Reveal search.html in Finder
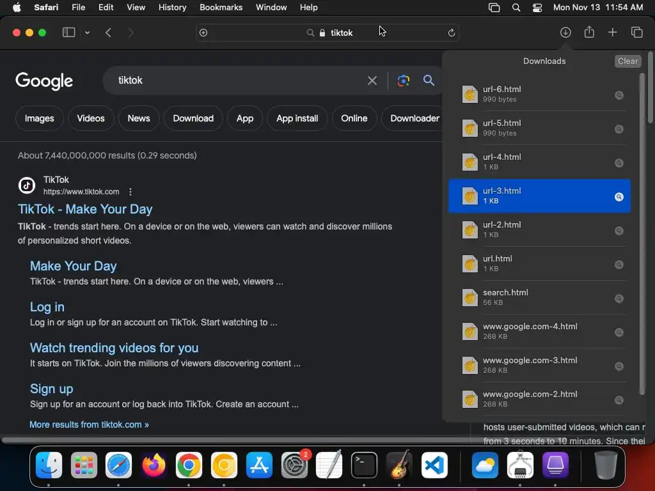The height and width of the screenshot is (491, 655). tap(619, 298)
